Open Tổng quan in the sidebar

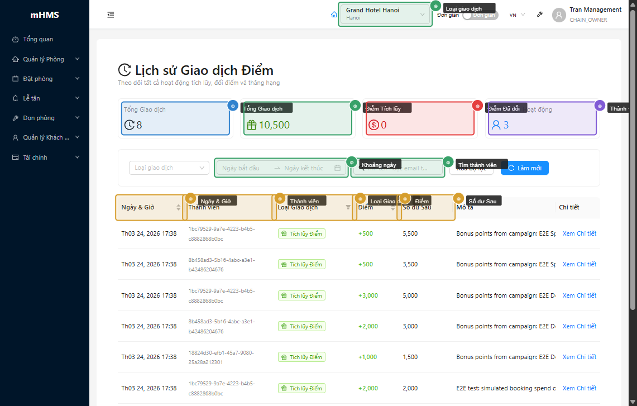38,39
